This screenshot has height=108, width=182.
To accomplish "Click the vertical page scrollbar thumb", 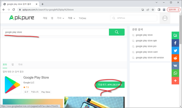I will [180, 29].
